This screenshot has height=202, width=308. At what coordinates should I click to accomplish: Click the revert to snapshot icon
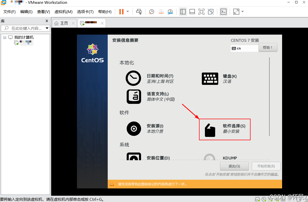(161, 12)
